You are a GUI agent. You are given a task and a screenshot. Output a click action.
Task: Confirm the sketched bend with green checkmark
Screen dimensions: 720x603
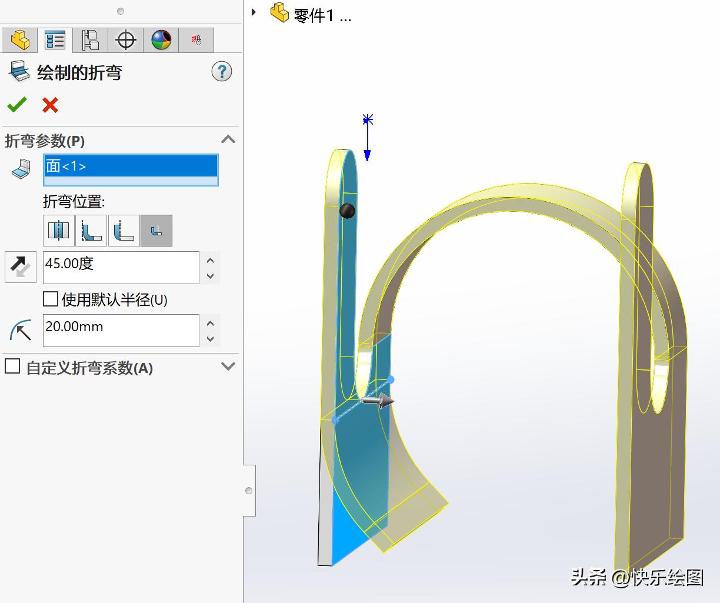(x=17, y=105)
